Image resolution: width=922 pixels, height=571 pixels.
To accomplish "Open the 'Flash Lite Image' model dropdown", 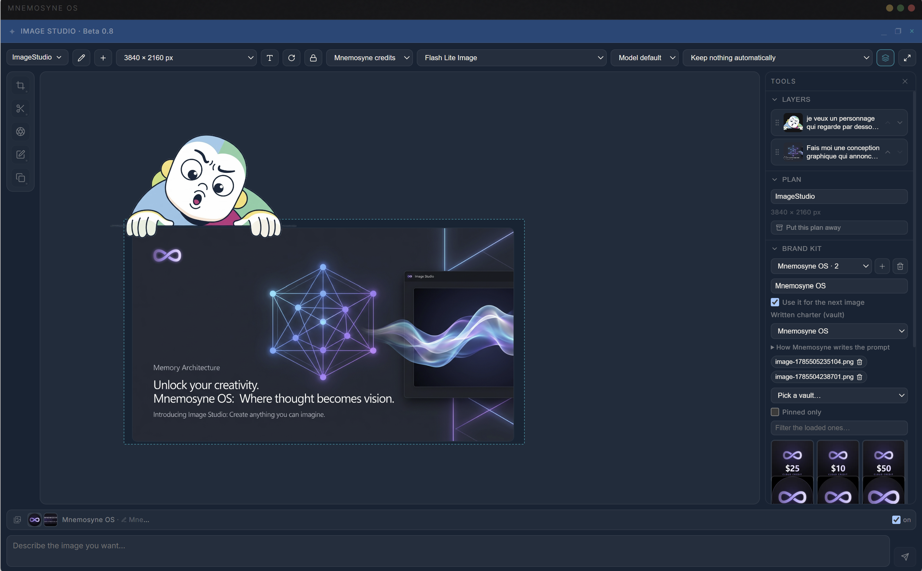I will (x=512, y=58).
